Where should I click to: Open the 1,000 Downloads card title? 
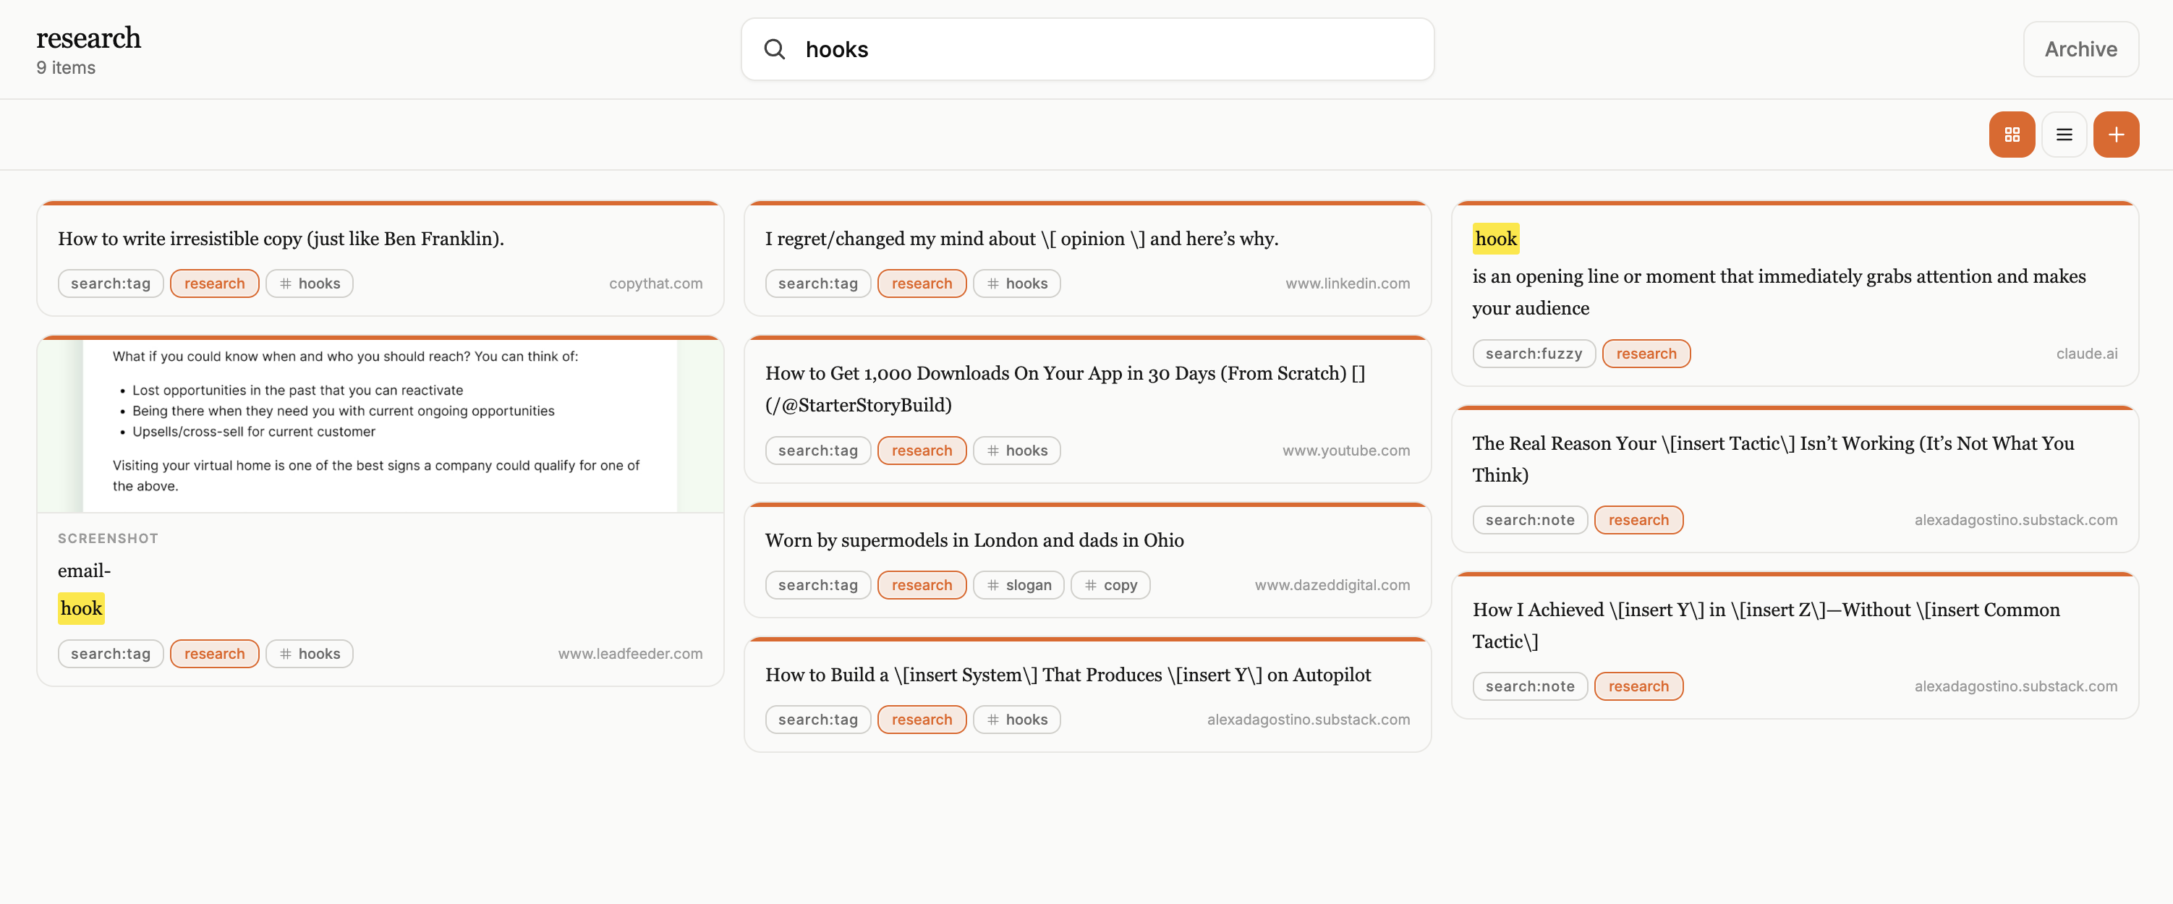pyautogui.click(x=1065, y=389)
